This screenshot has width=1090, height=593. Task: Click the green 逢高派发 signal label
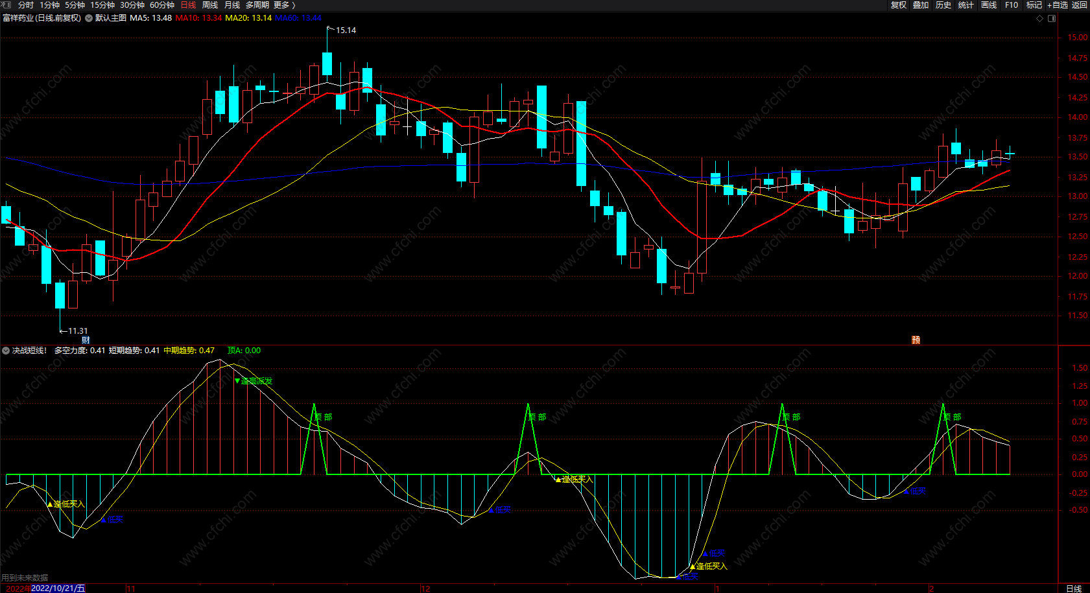point(257,381)
